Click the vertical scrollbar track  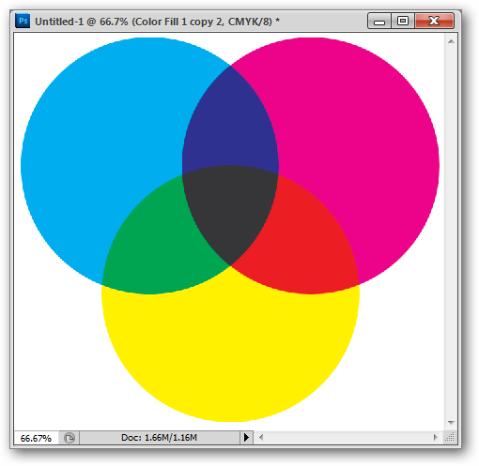451,232
